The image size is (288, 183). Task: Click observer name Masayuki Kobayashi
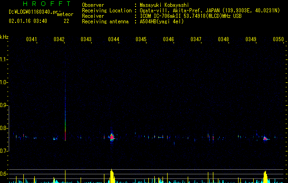coord(164,5)
